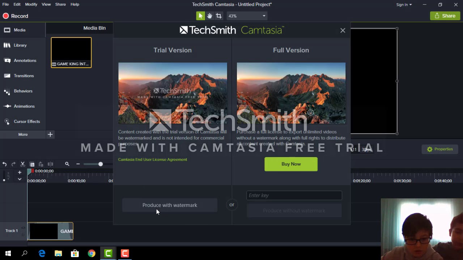The image size is (463, 260).
Task: Open the Share menu
Action: [x=60, y=4]
